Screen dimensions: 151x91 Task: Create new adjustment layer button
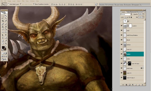point(133,85)
